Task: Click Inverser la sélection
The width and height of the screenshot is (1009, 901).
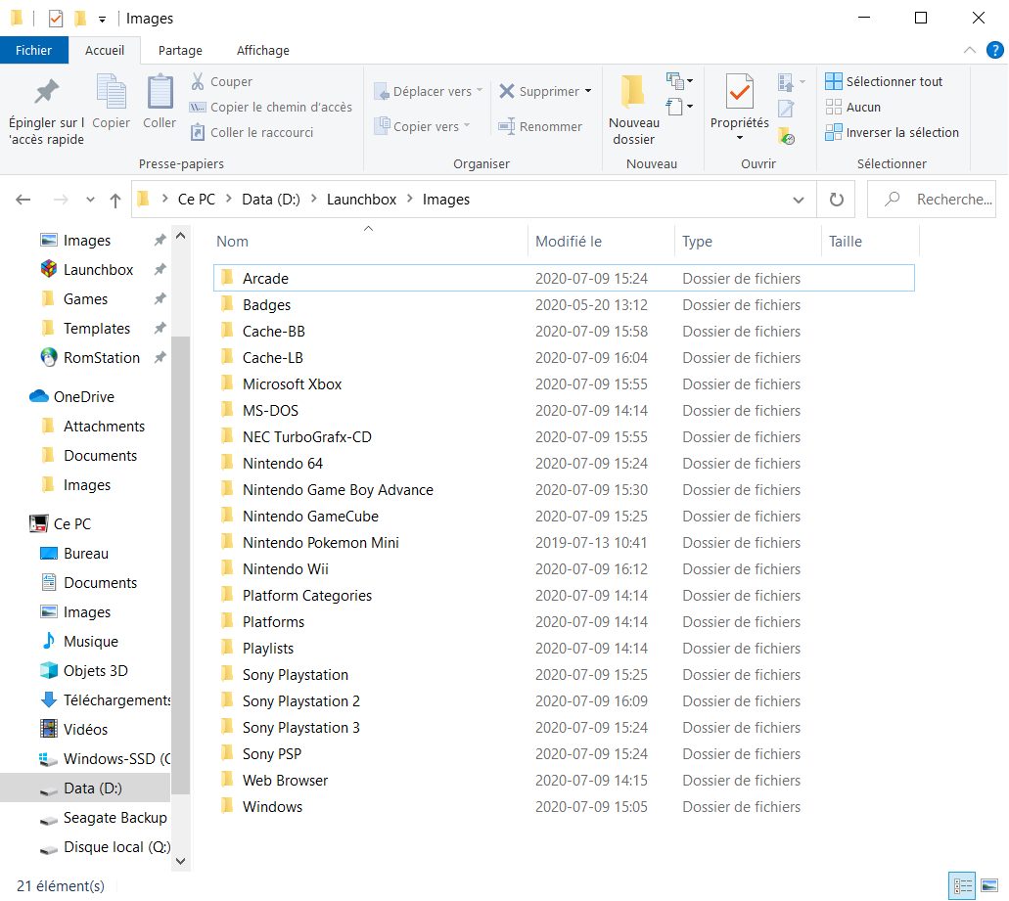Action: [892, 132]
